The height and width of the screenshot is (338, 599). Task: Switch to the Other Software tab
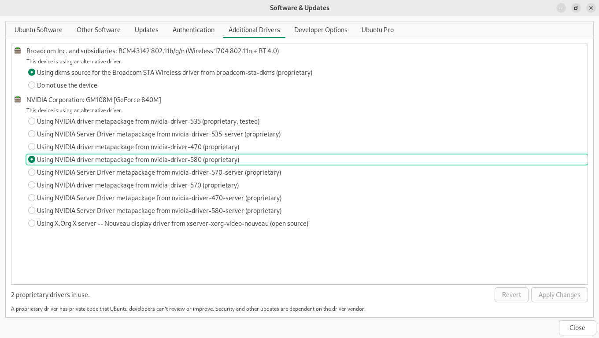pyautogui.click(x=98, y=30)
